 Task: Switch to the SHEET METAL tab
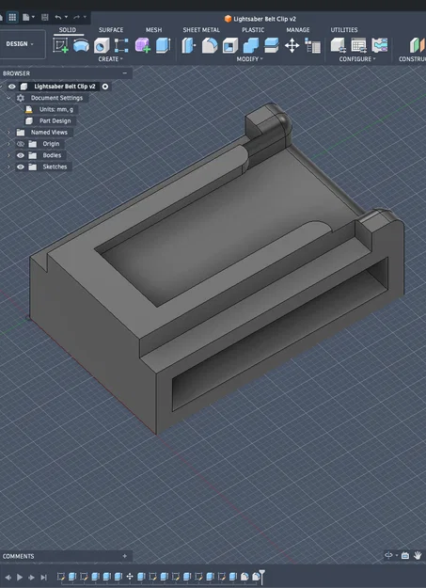point(201,30)
